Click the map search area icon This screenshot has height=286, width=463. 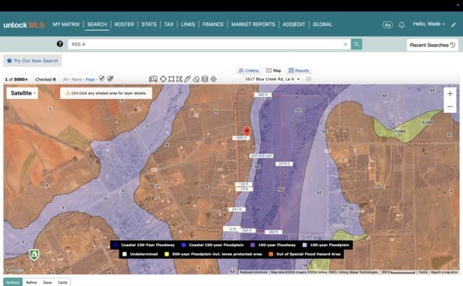click(x=153, y=79)
